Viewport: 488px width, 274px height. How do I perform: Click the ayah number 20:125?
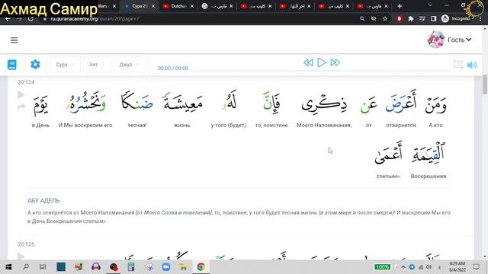pos(26,244)
